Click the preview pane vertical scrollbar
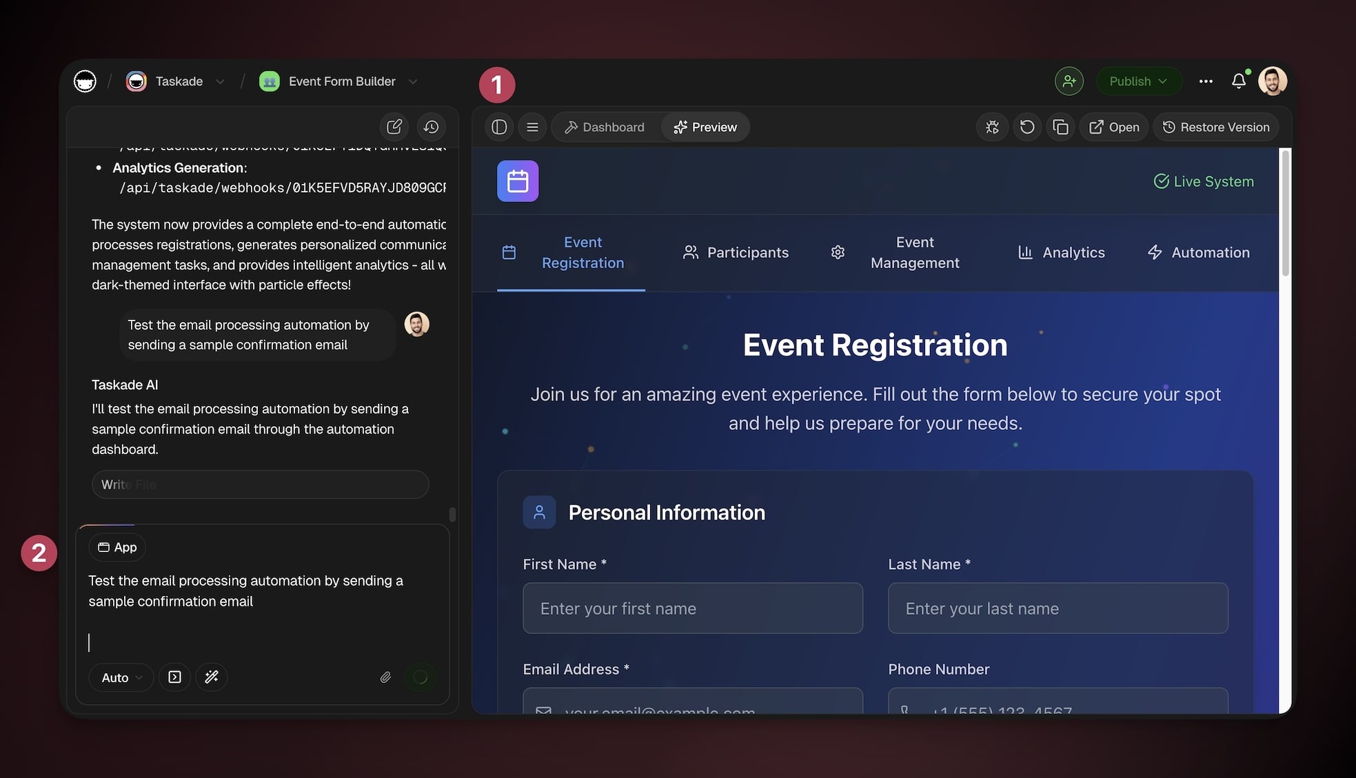Screen dimensions: 1356x778 point(1285,214)
